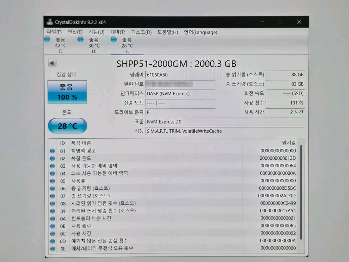Click the status orb for 05 사용률

pyautogui.click(x=53, y=181)
